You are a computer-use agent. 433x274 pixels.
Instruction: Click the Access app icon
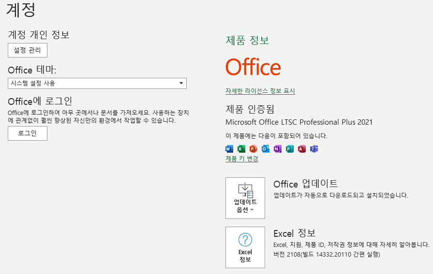click(x=302, y=149)
